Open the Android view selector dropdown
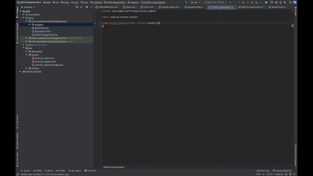 tap(28, 7)
